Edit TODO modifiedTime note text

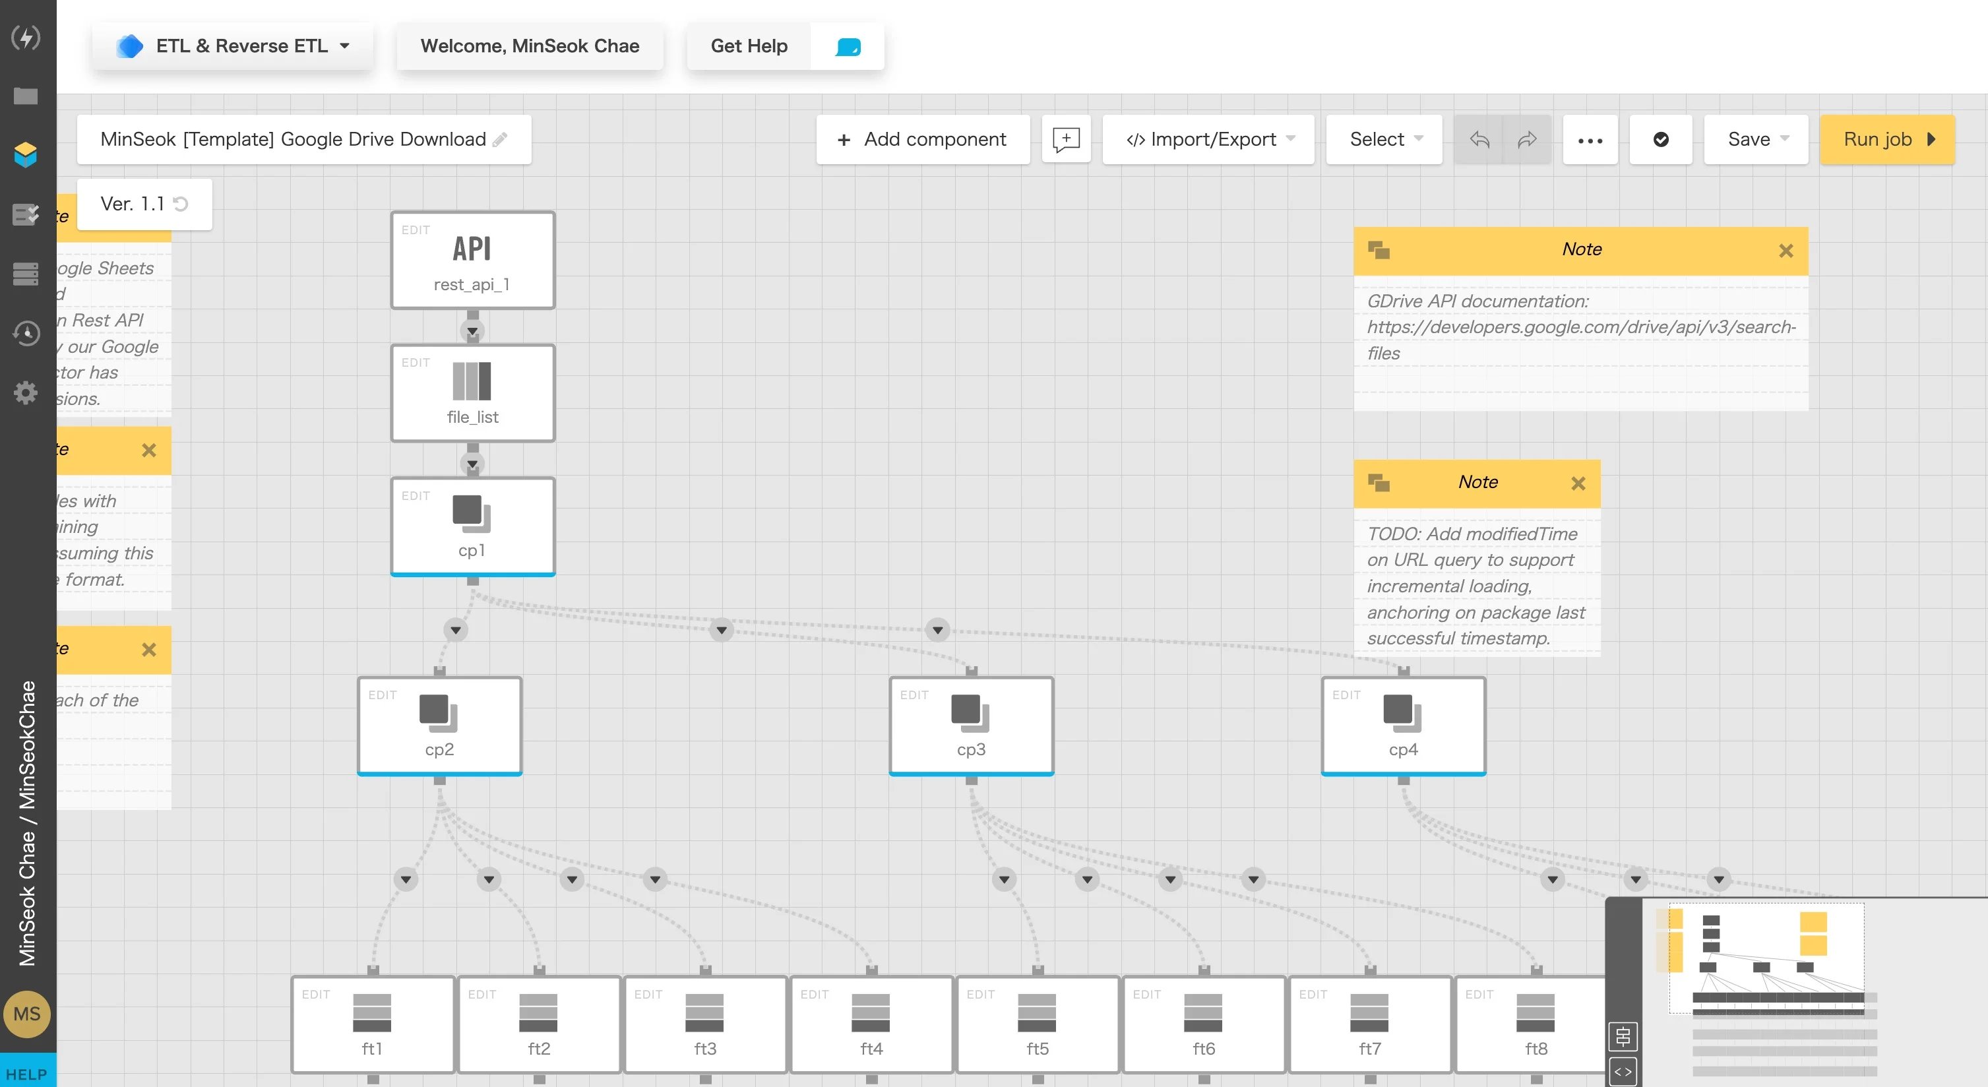[x=1476, y=586]
